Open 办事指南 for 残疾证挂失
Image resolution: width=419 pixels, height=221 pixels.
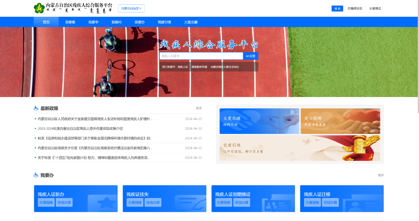tap(135, 203)
